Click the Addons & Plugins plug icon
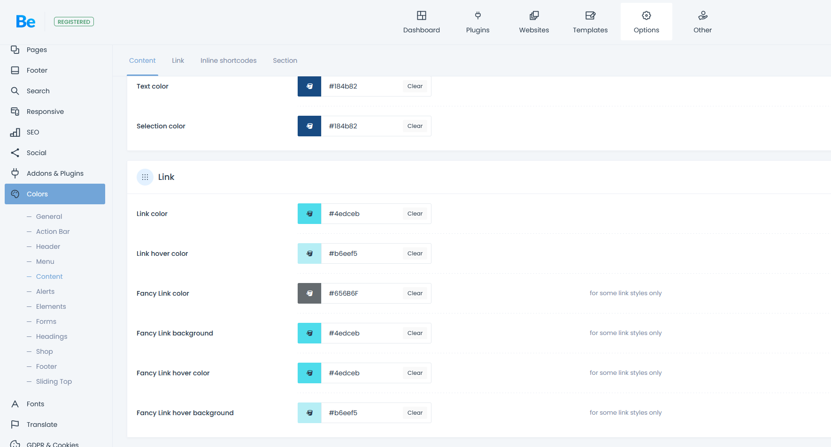The image size is (831, 447). point(15,173)
